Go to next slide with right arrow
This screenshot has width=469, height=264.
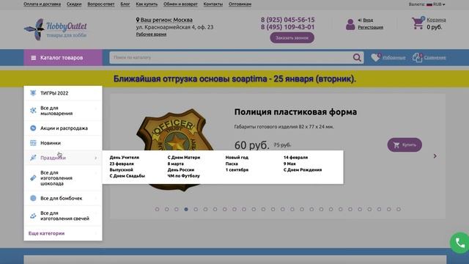coord(435,156)
